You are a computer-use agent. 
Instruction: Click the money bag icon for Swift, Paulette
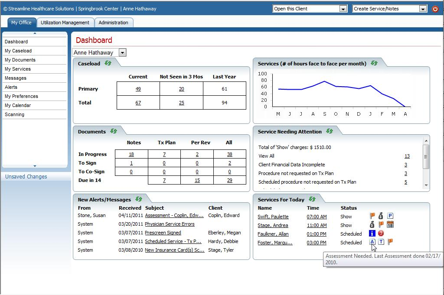(x=381, y=216)
